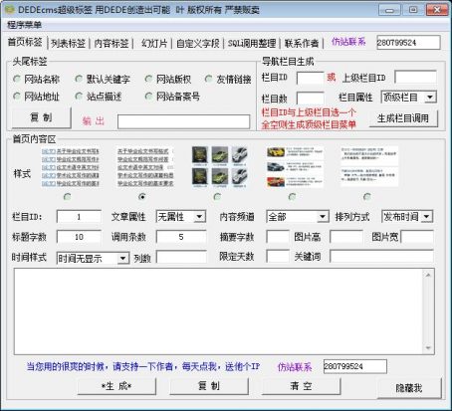Click the 输出 text field
This screenshot has width=452, height=411.
[x=183, y=121]
